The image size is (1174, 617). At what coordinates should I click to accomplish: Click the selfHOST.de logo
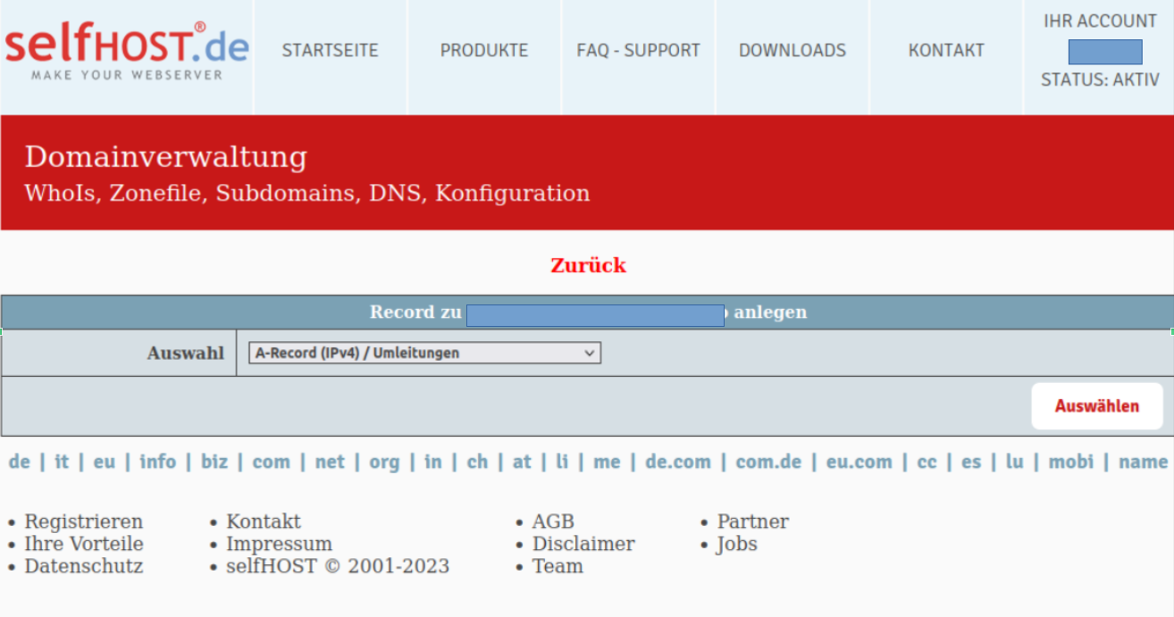click(x=127, y=52)
